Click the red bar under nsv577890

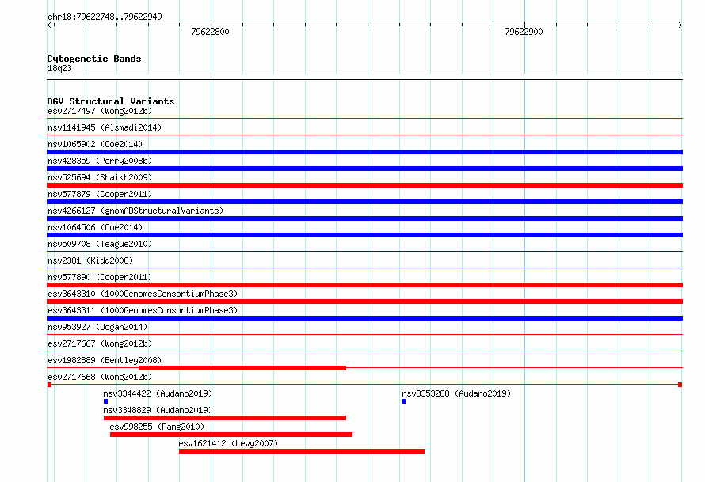point(364,285)
